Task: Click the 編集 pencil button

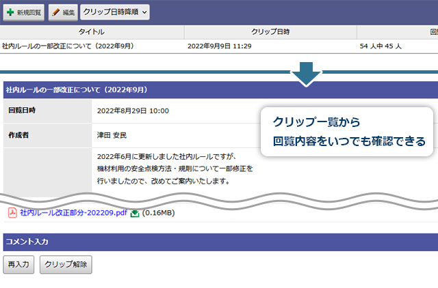Action: coord(63,12)
